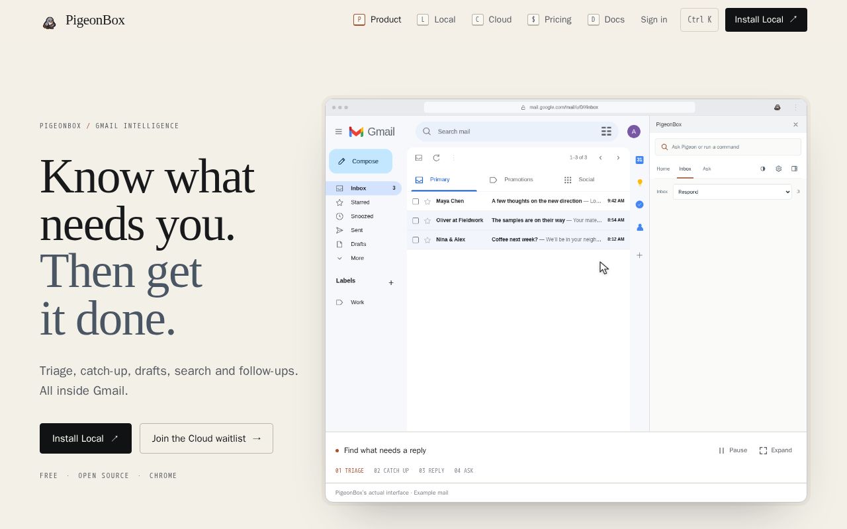The image size is (847, 529).
Task: Open PigeonBox settings gear icon
Action: 778,169
